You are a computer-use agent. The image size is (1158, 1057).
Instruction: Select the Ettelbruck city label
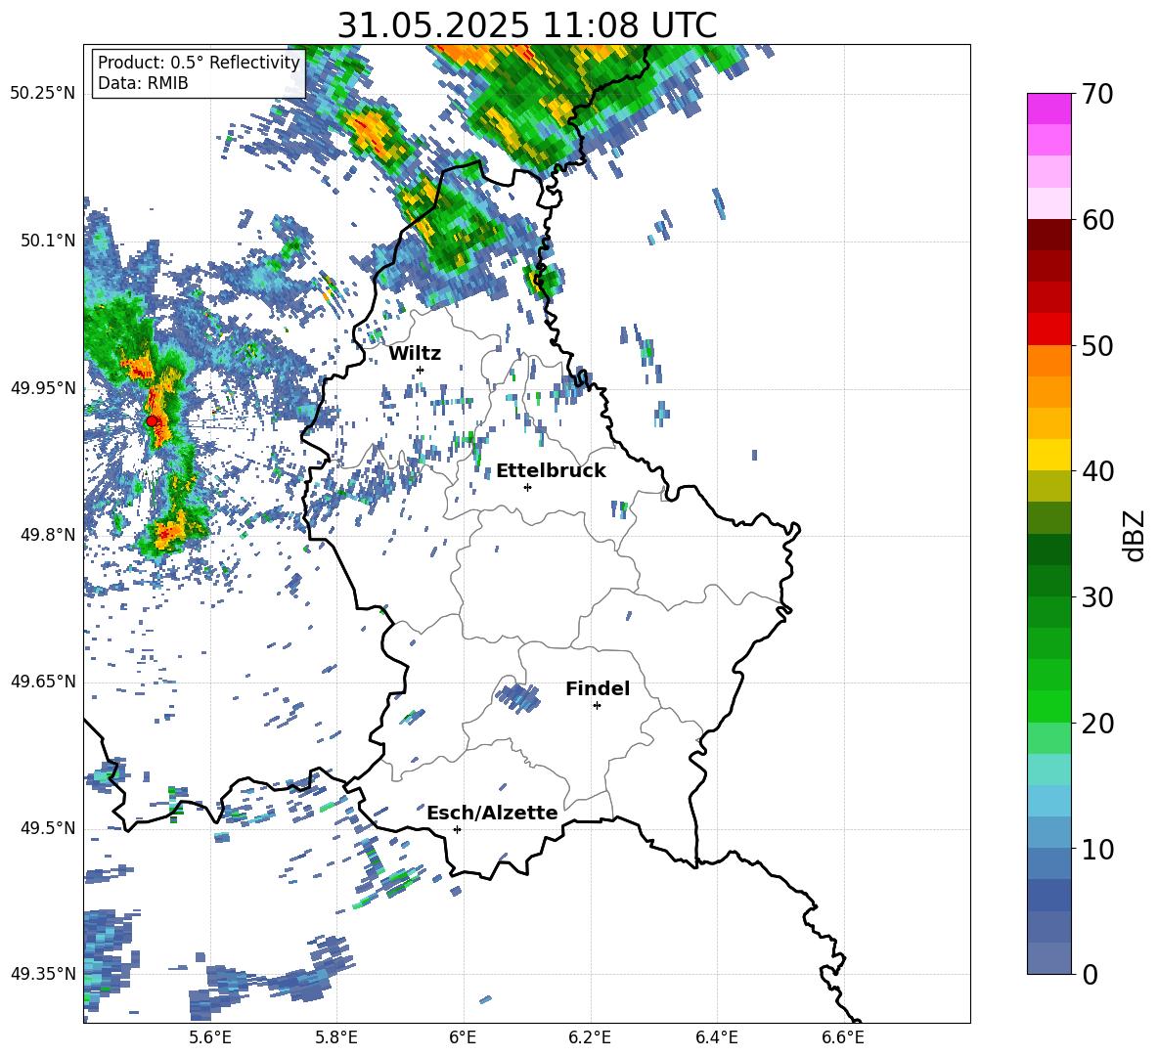pos(551,471)
